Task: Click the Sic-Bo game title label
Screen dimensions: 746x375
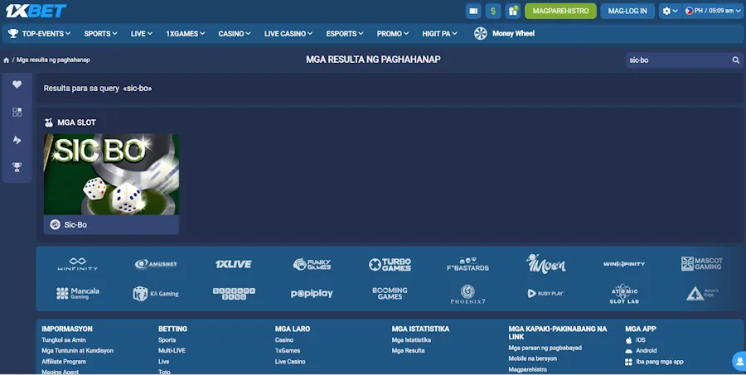Action: (x=75, y=225)
